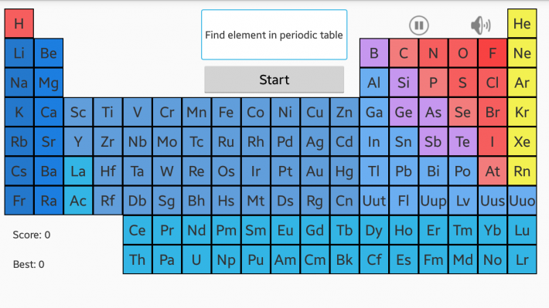
Task: Pick the Boron (B) tile
Action: pyautogui.click(x=374, y=53)
